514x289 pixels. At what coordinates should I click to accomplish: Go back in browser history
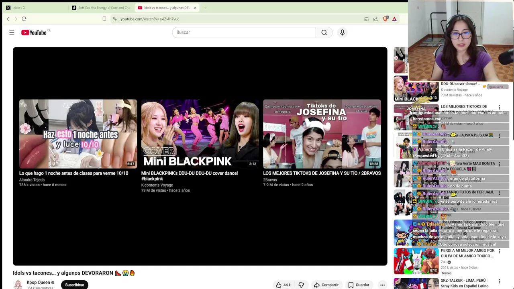point(8,19)
